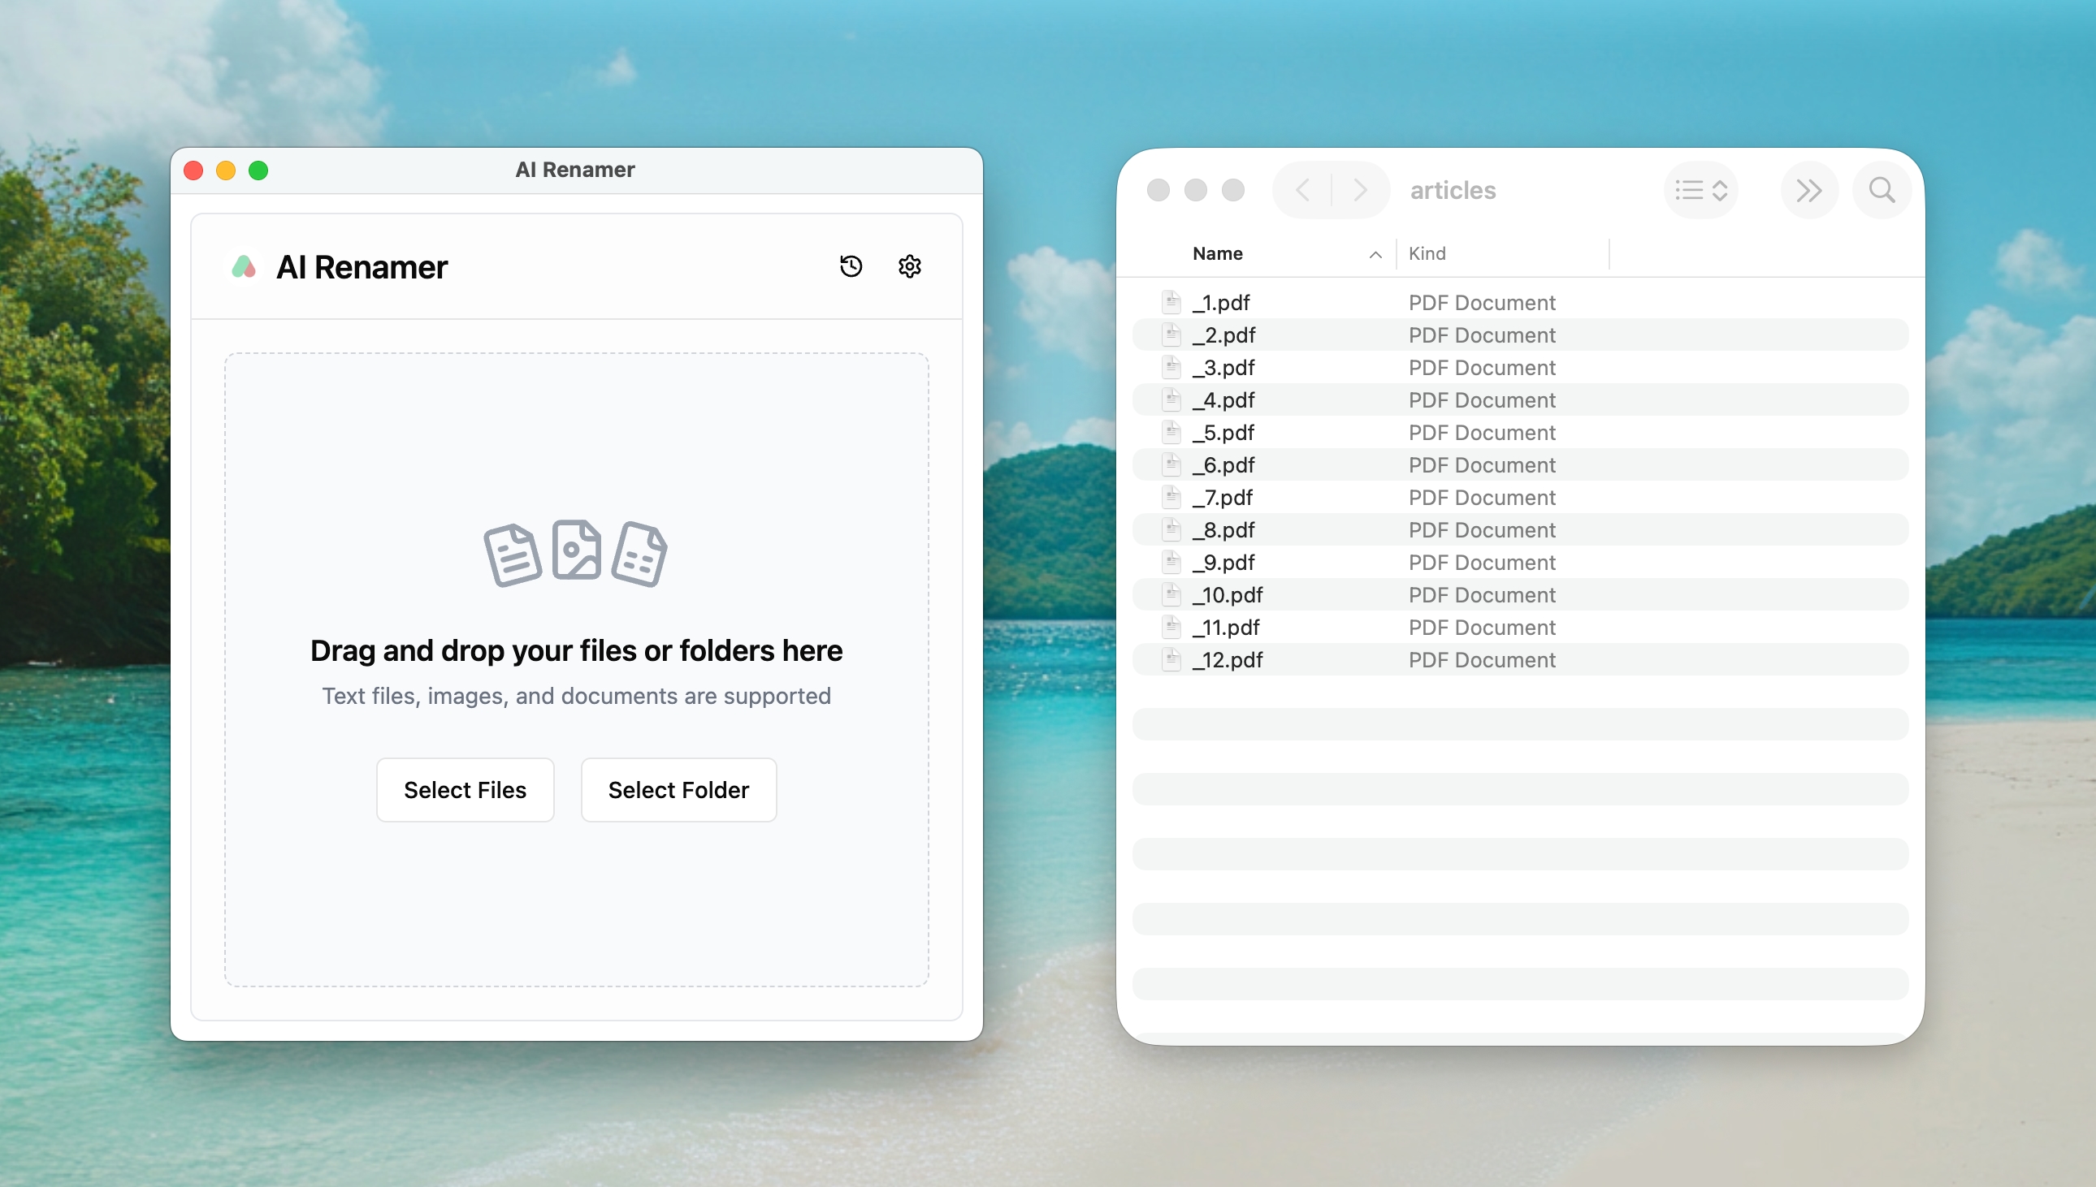The height and width of the screenshot is (1187, 2096).
Task: Open AI Renamer settings via gear icon
Action: 909,265
